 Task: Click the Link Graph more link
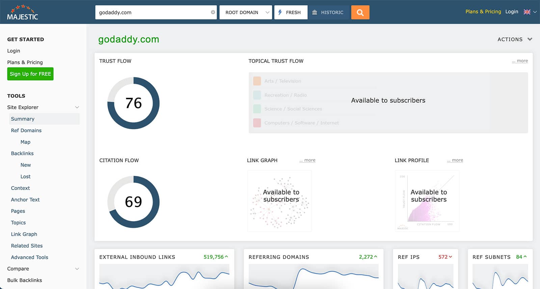[x=307, y=160]
